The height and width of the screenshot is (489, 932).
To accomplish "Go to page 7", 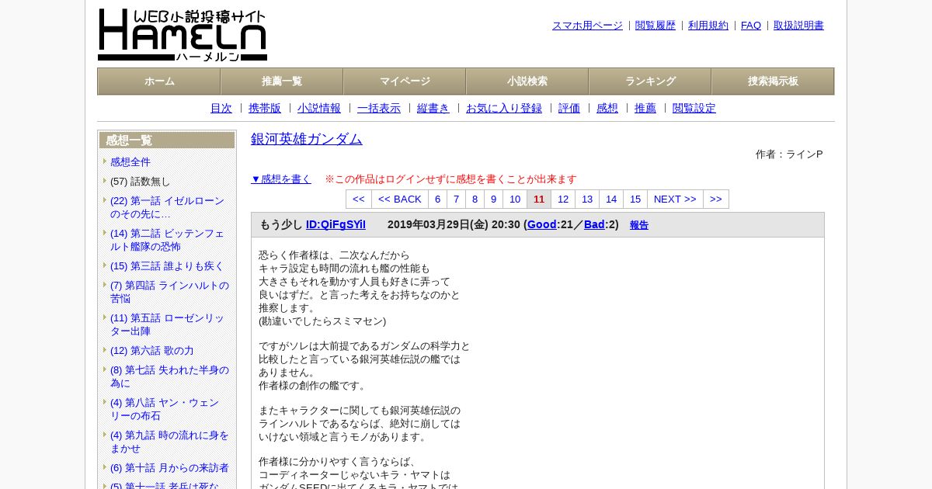I will 457,199.
